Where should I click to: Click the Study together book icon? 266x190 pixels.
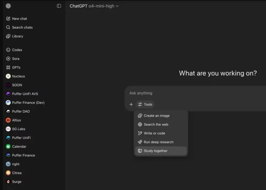(x=140, y=151)
